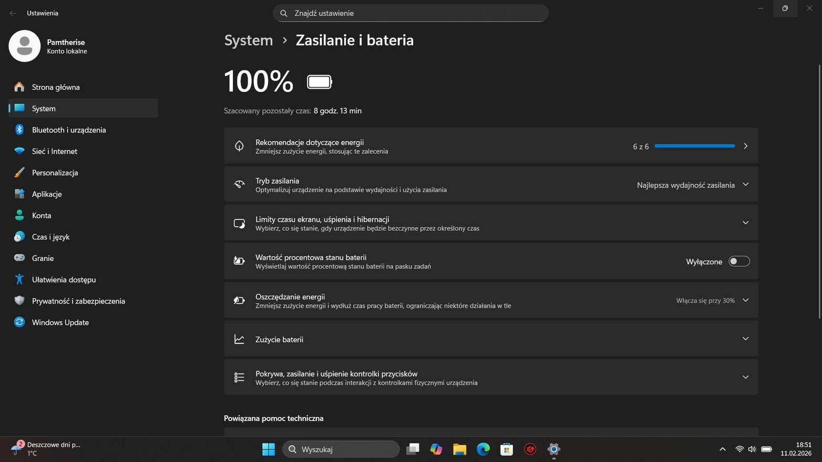Open File Explorer from the taskbar
This screenshot has width=822, height=462.
click(459, 449)
